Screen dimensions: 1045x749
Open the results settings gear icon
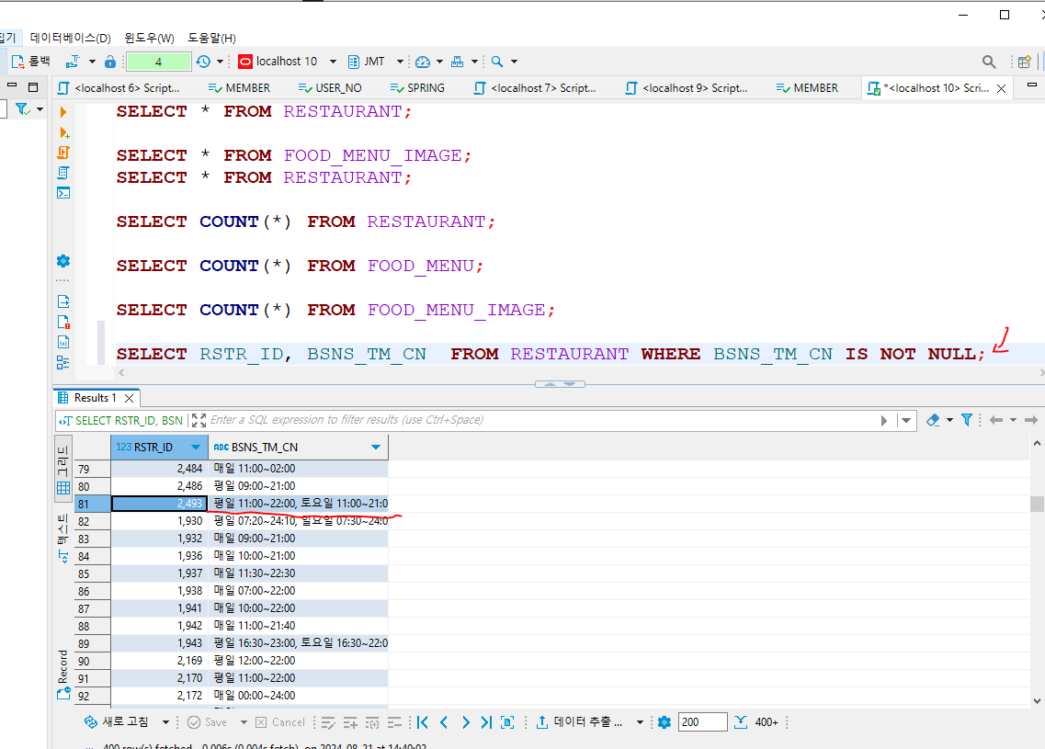pyautogui.click(x=664, y=722)
